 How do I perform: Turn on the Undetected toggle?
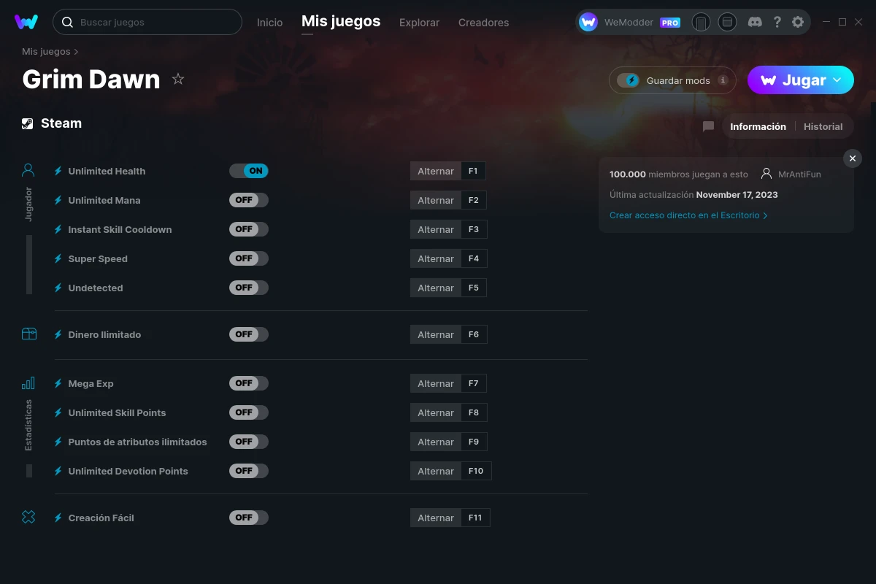point(249,288)
